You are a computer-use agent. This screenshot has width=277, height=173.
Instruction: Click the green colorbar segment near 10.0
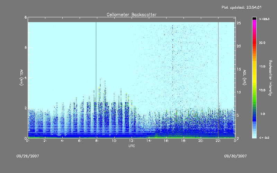(254, 92)
